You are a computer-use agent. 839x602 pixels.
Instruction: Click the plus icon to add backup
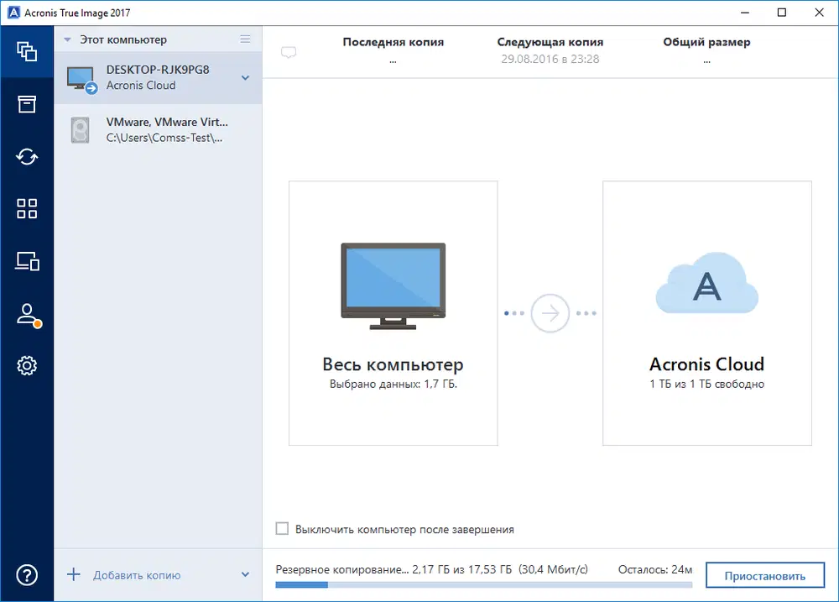73,574
